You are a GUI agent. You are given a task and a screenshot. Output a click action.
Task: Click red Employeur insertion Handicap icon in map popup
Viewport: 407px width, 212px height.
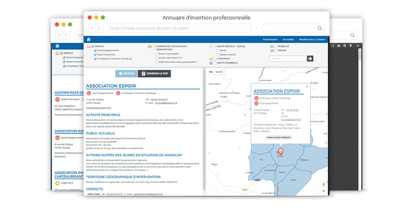click(x=256, y=98)
